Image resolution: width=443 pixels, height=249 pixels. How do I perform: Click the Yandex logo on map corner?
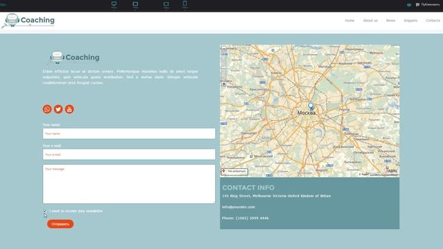click(x=392, y=170)
